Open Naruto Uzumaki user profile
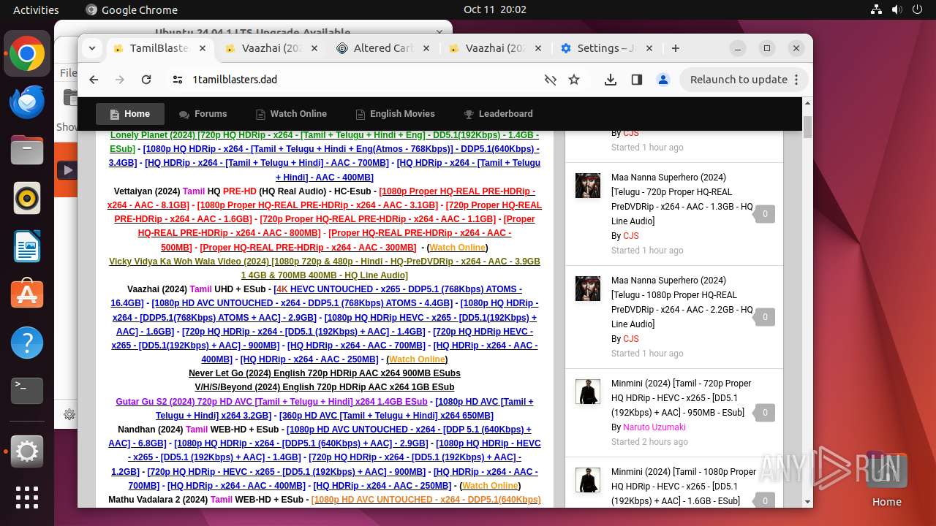Viewport: 936px width, 526px height. pyautogui.click(x=654, y=427)
